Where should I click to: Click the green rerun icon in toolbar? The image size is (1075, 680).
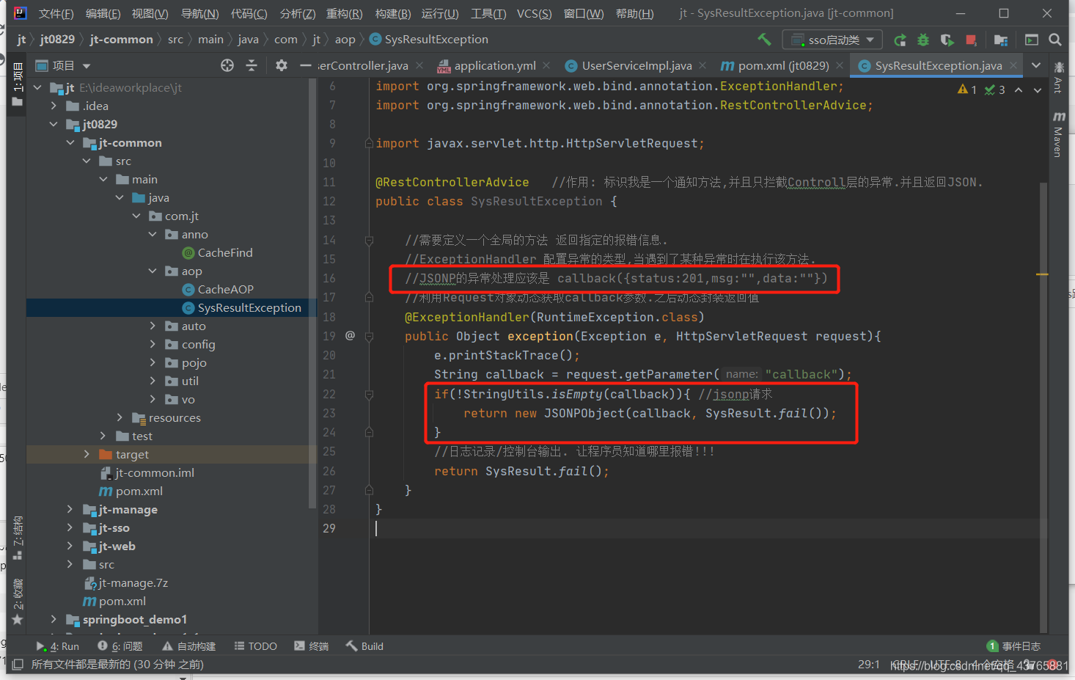pos(900,40)
